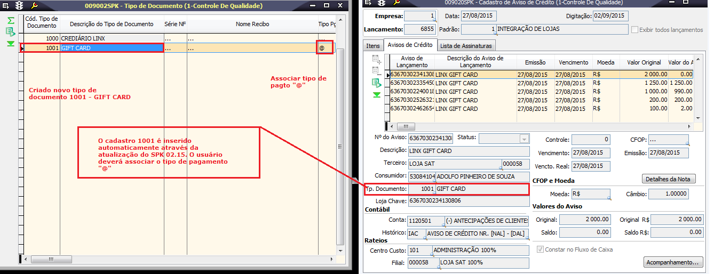Maximize the Tipo de Documento window
The height and width of the screenshot is (274, 714).
tap(327, 6)
